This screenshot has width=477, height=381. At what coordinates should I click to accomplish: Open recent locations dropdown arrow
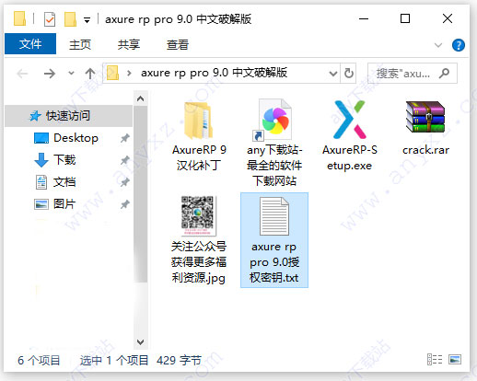tap(71, 74)
